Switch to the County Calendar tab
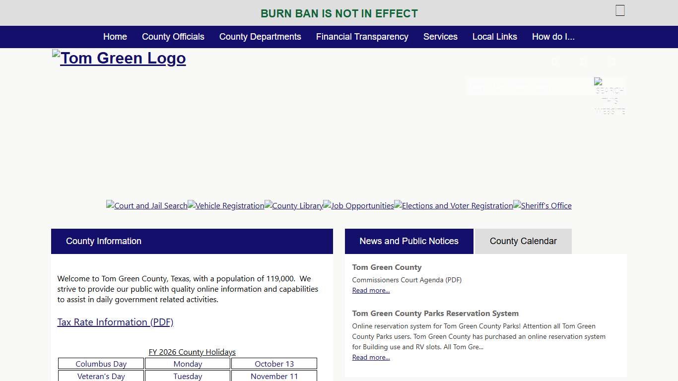678x381 pixels. 523,241
